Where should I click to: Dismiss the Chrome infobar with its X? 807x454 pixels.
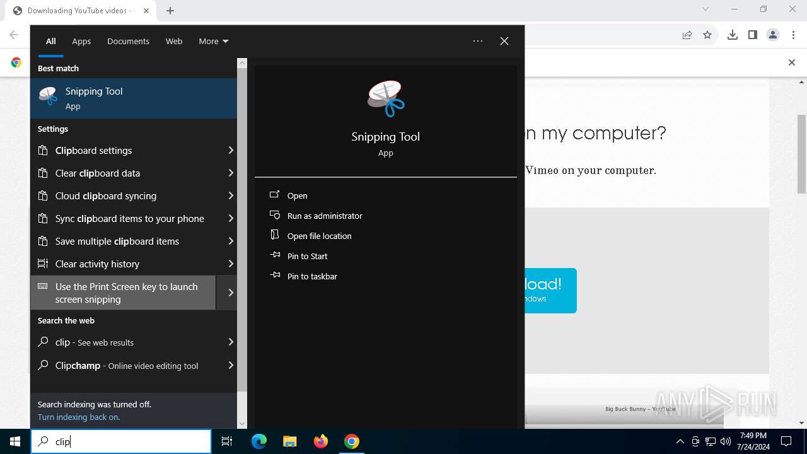click(792, 62)
